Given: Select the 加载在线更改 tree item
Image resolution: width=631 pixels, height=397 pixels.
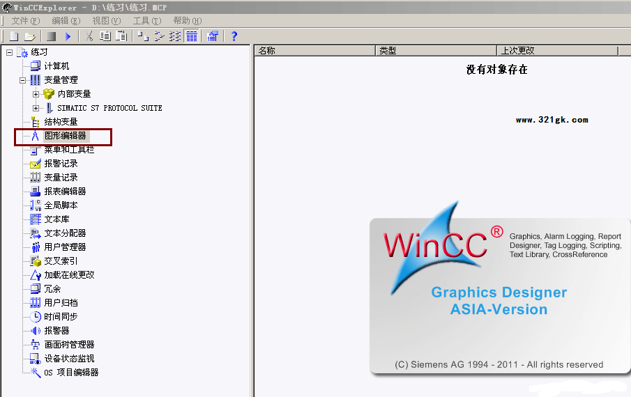Looking at the screenshot, I should pos(69,275).
